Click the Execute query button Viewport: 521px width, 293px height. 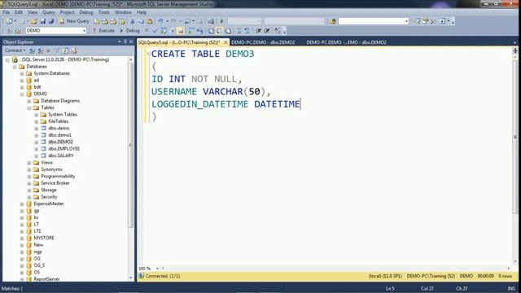[x=103, y=31]
